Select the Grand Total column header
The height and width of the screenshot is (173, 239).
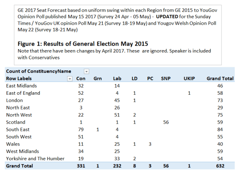tap(220, 78)
